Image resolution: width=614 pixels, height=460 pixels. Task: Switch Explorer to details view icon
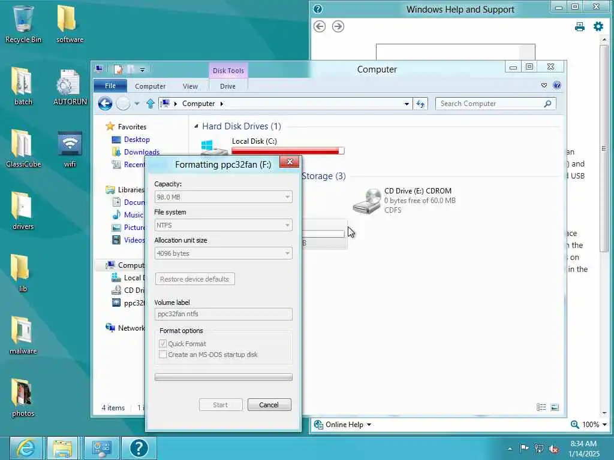[x=541, y=407]
